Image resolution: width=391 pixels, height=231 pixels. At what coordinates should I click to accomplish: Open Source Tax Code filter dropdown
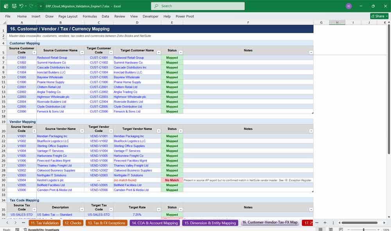click(x=34, y=210)
